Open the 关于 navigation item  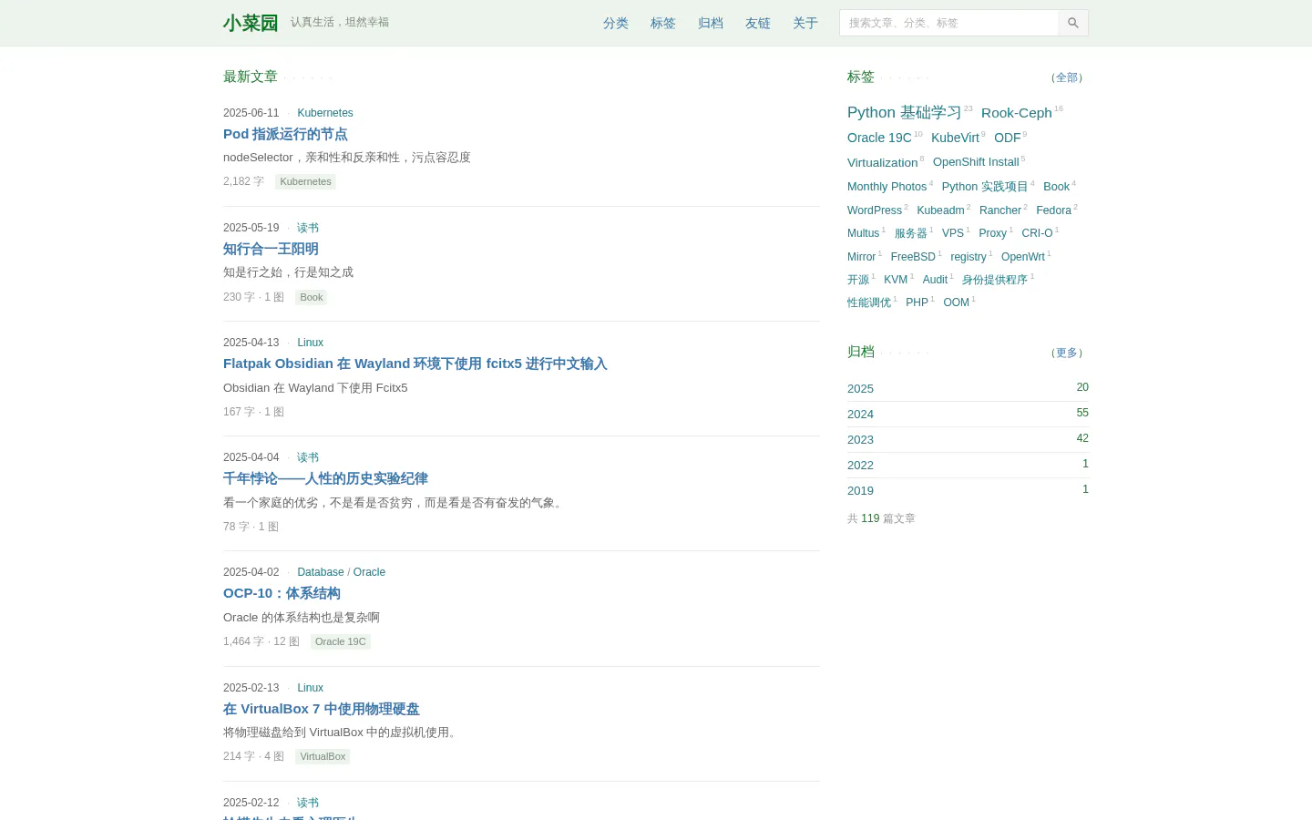805,23
